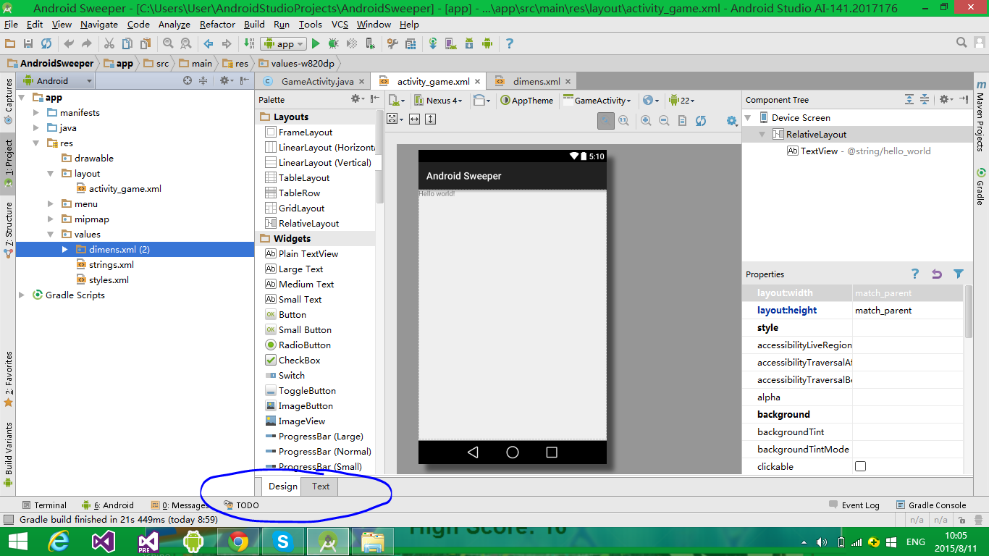The height and width of the screenshot is (556, 989).
Task: Open the Android project view dropdown
Action: point(57,81)
